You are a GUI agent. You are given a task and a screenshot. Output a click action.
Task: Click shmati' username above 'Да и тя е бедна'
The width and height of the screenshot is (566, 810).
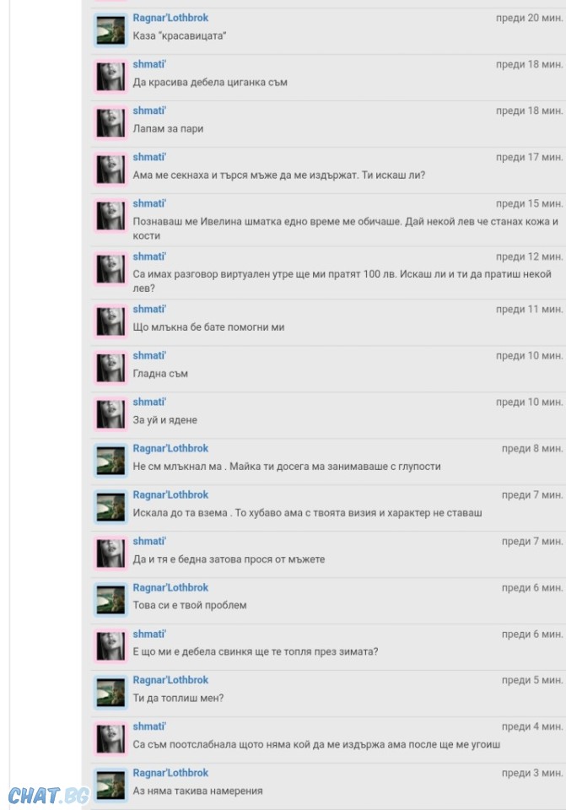click(149, 541)
